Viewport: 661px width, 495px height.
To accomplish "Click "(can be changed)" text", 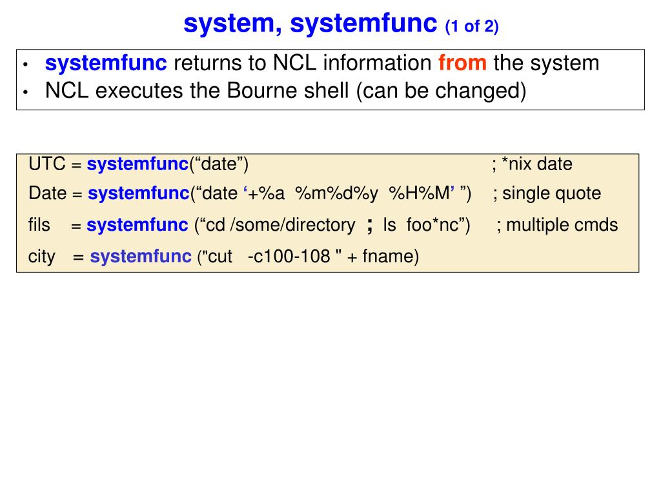I will [x=441, y=91].
